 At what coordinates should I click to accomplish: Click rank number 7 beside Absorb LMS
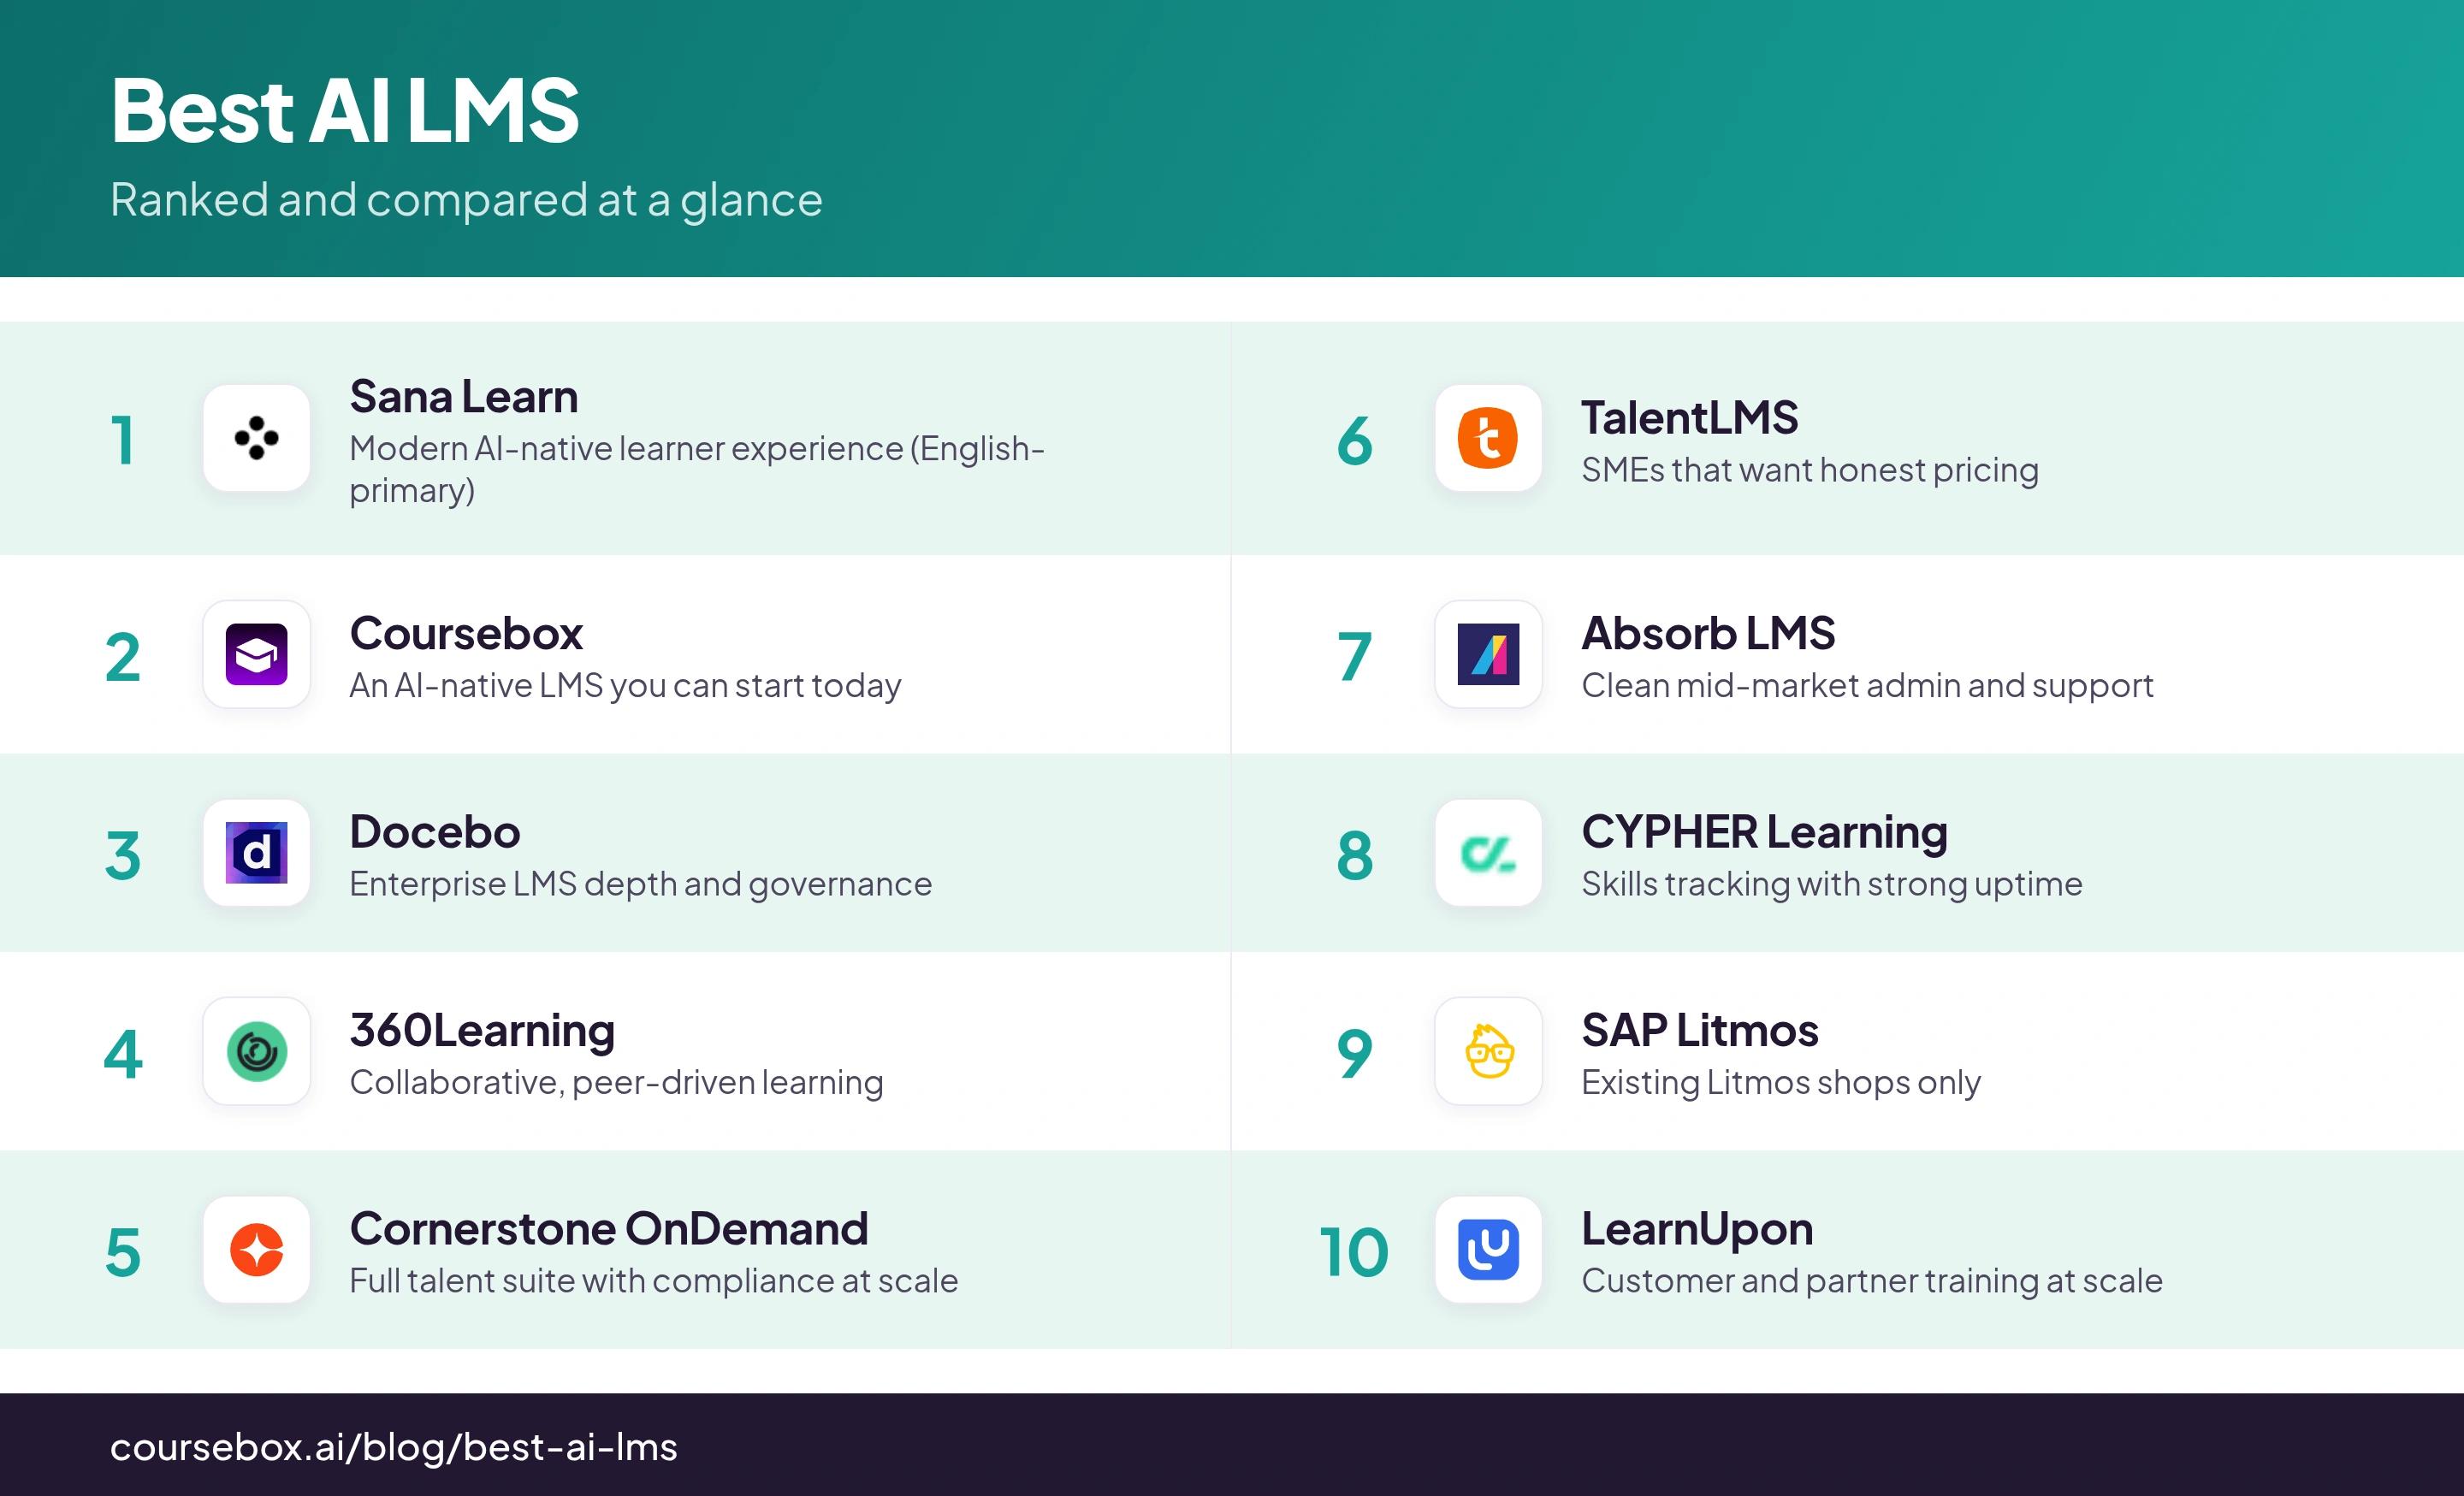point(1355,657)
